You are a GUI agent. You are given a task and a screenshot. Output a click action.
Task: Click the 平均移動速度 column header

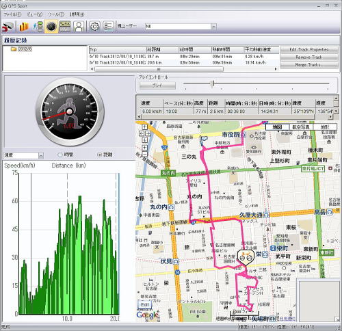[261, 49]
